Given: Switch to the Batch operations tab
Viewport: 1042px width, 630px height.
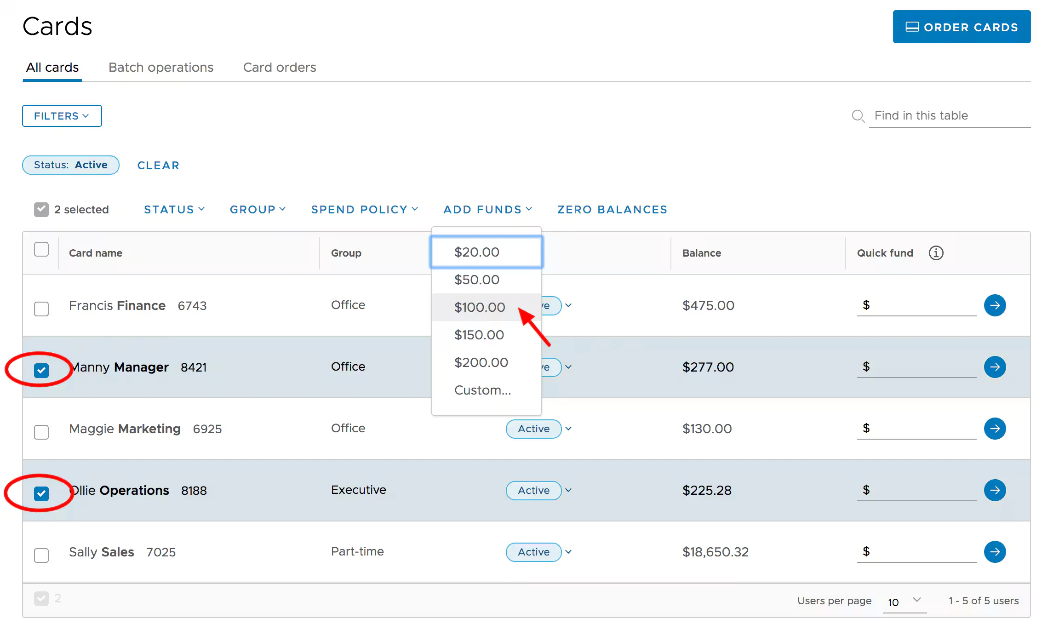Looking at the screenshot, I should (161, 68).
